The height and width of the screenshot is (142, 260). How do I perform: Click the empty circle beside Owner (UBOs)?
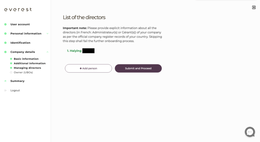click(x=11, y=72)
